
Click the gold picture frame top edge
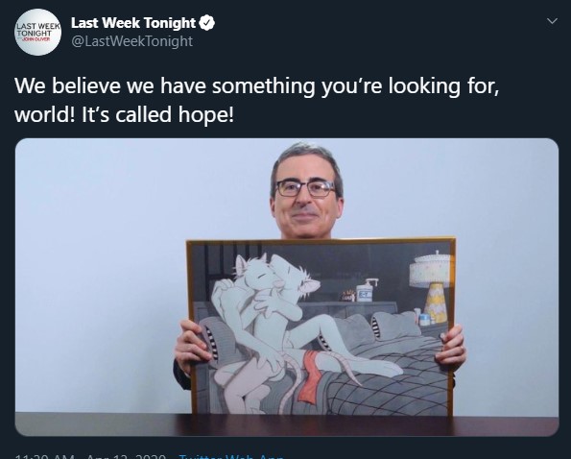point(321,242)
